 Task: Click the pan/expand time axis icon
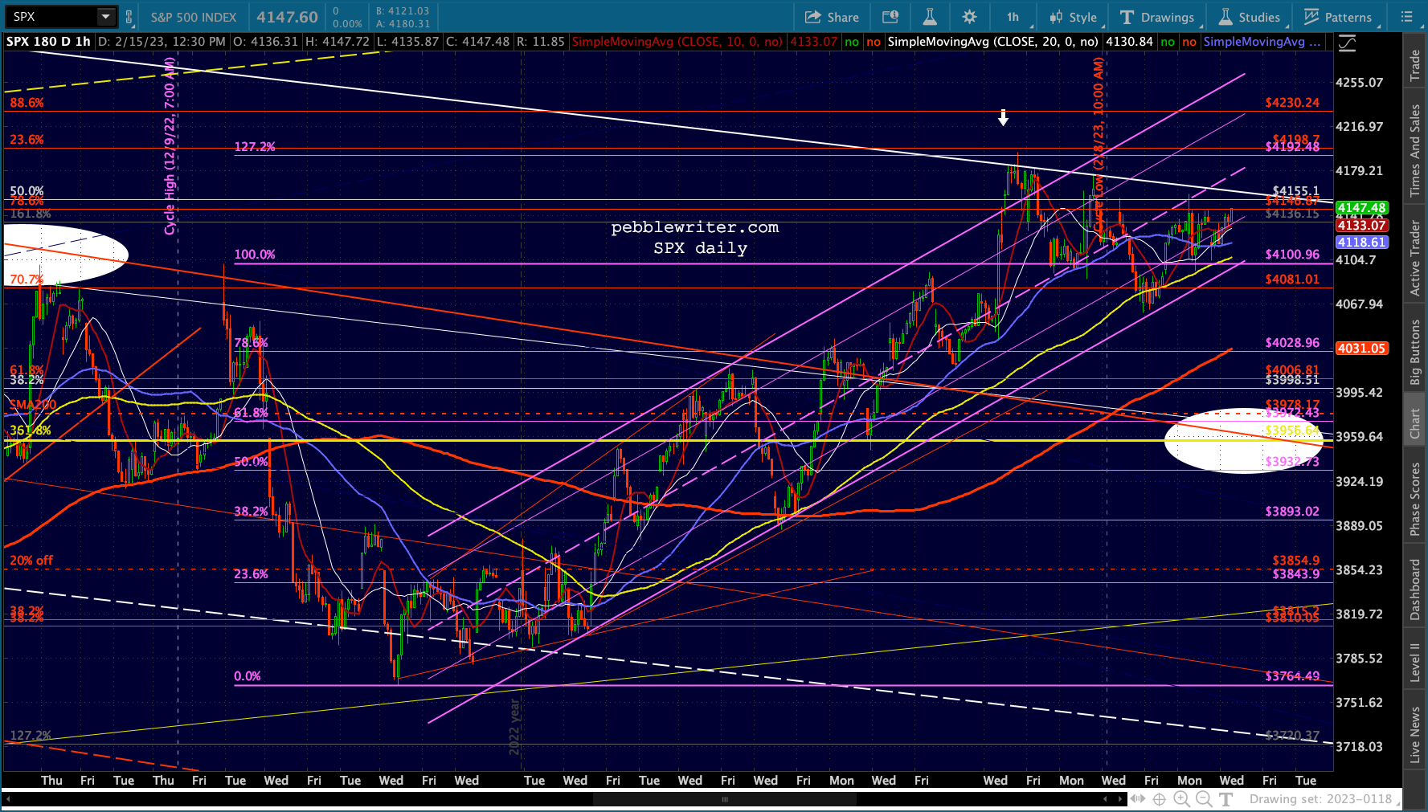point(1138,799)
